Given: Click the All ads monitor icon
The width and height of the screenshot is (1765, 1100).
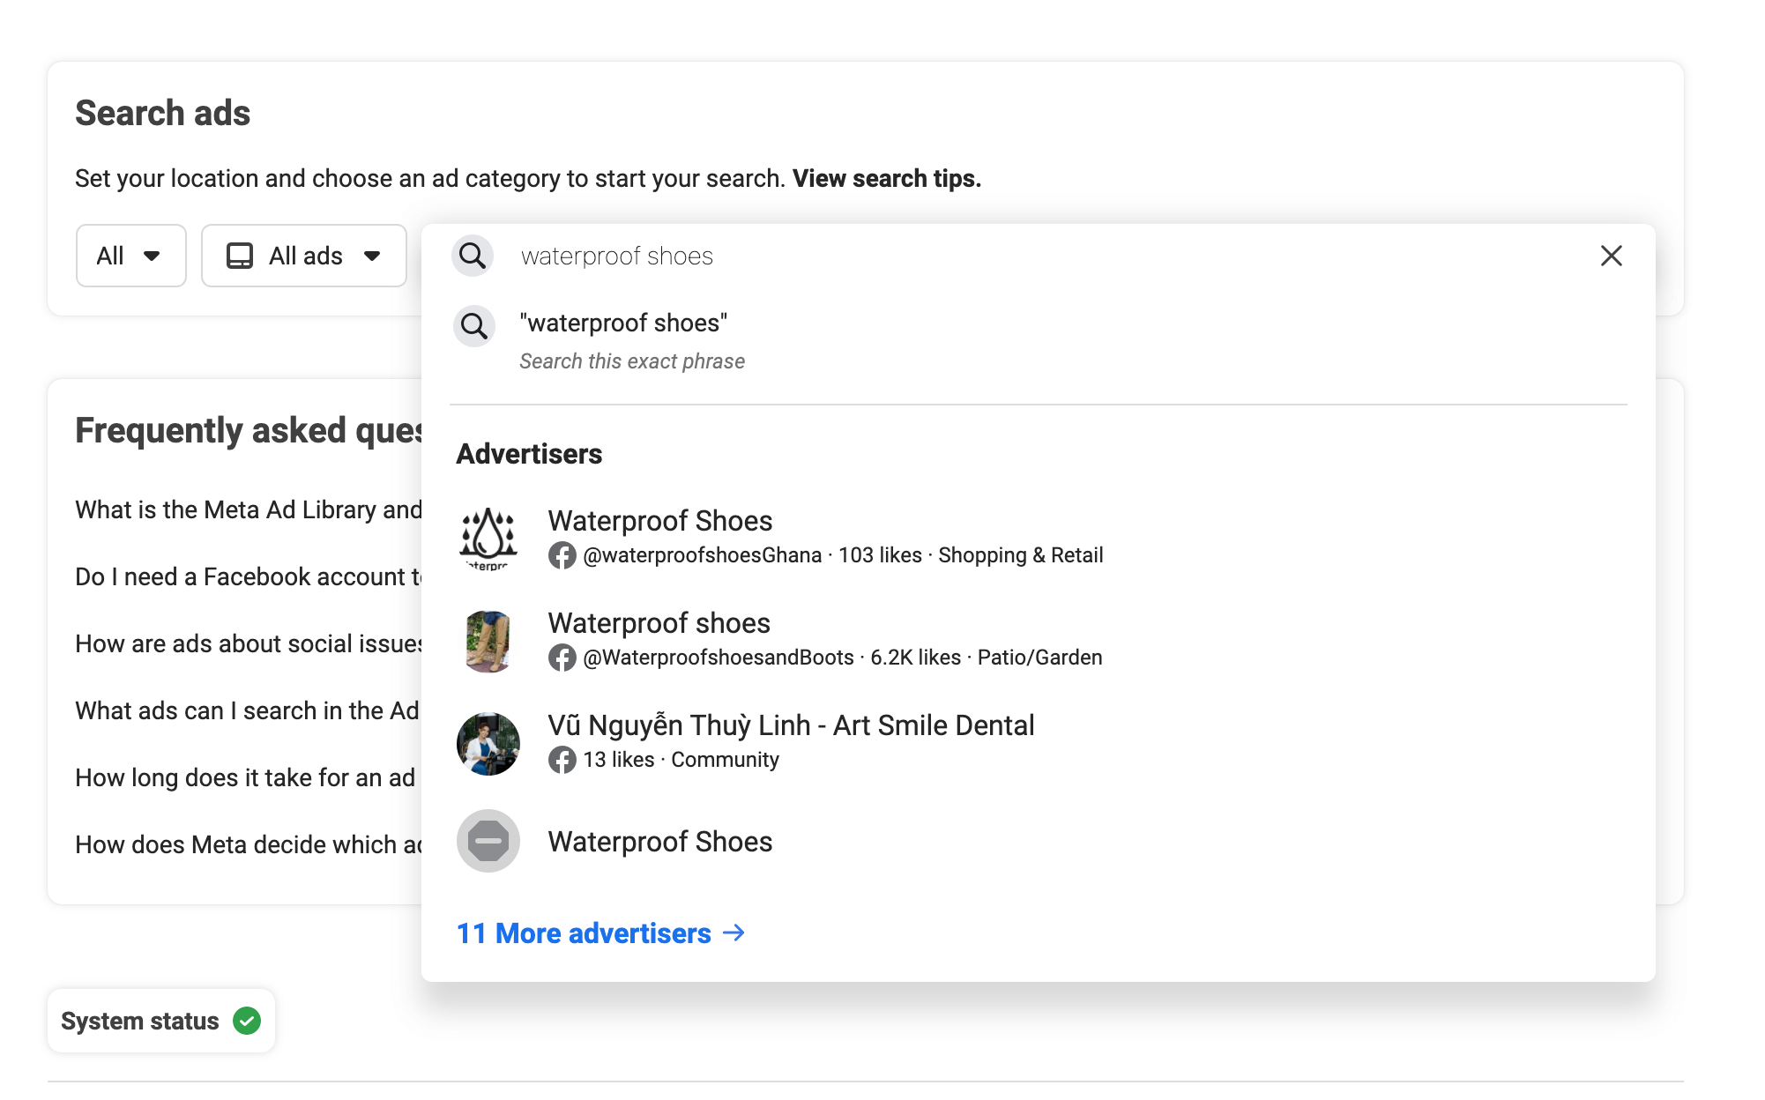Looking at the screenshot, I should (x=240, y=256).
